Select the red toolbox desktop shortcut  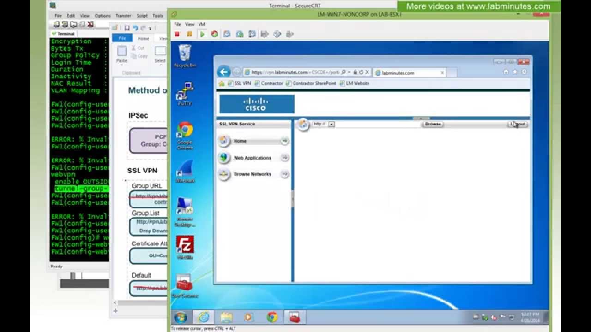coord(185,286)
